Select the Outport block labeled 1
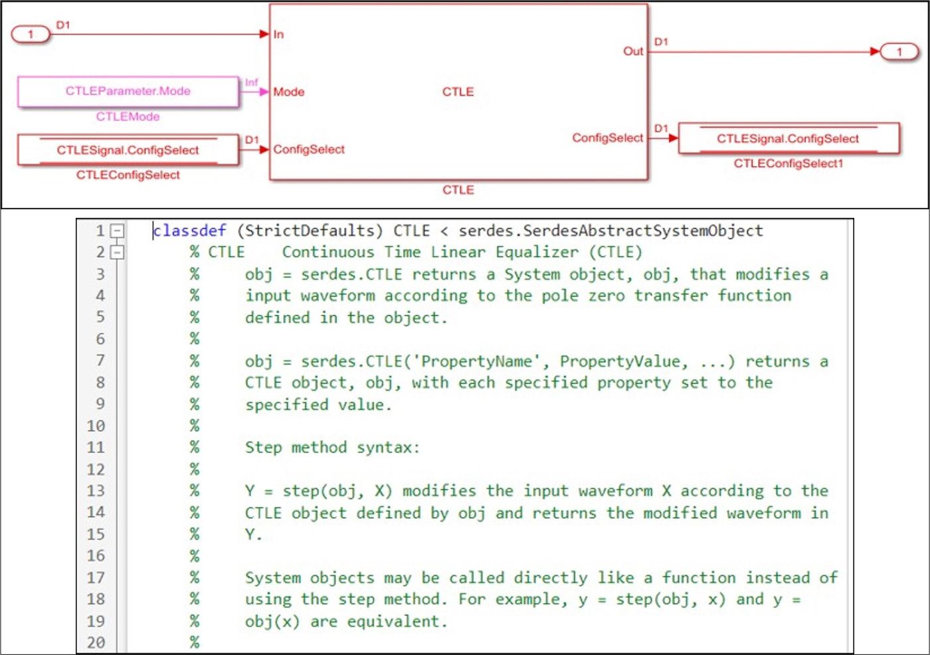This screenshot has height=655, width=930. pos(900,50)
